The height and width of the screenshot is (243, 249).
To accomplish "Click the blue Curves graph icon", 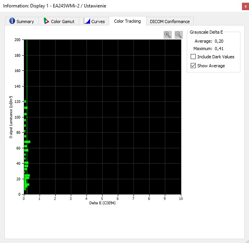I will point(87,21).
